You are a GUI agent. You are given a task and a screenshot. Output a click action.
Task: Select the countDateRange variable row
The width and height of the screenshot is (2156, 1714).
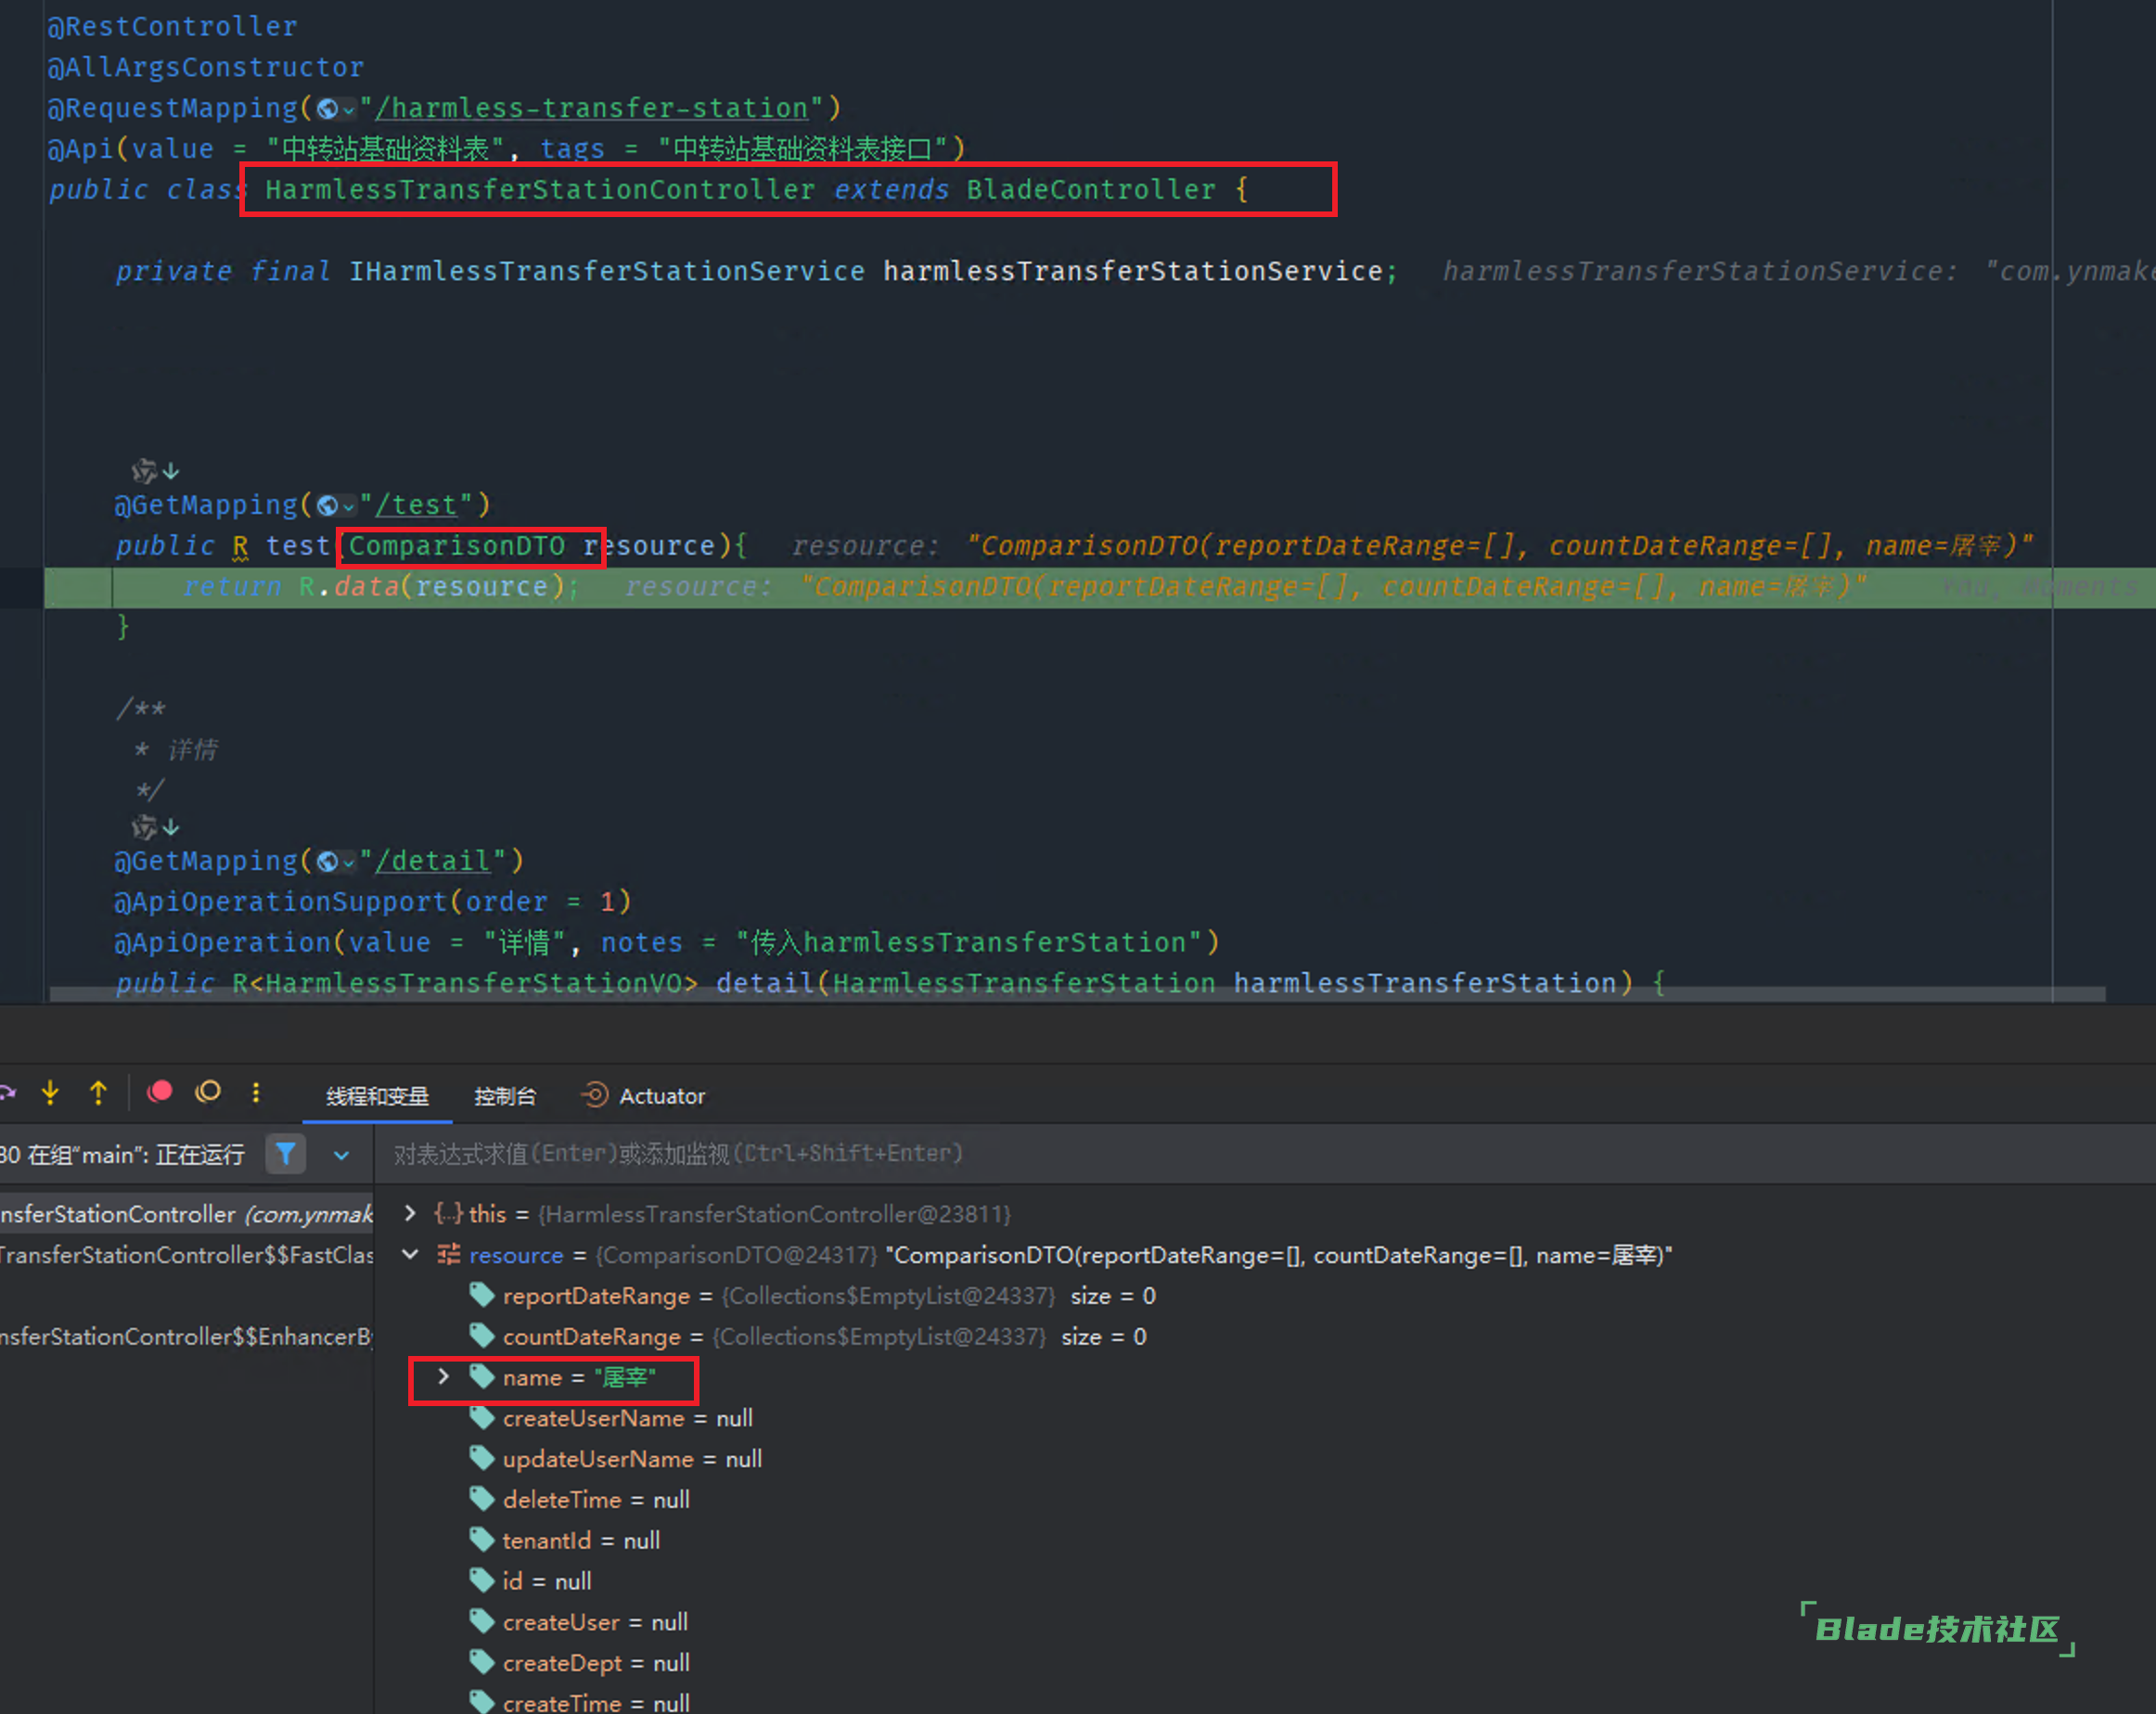click(1265, 1337)
